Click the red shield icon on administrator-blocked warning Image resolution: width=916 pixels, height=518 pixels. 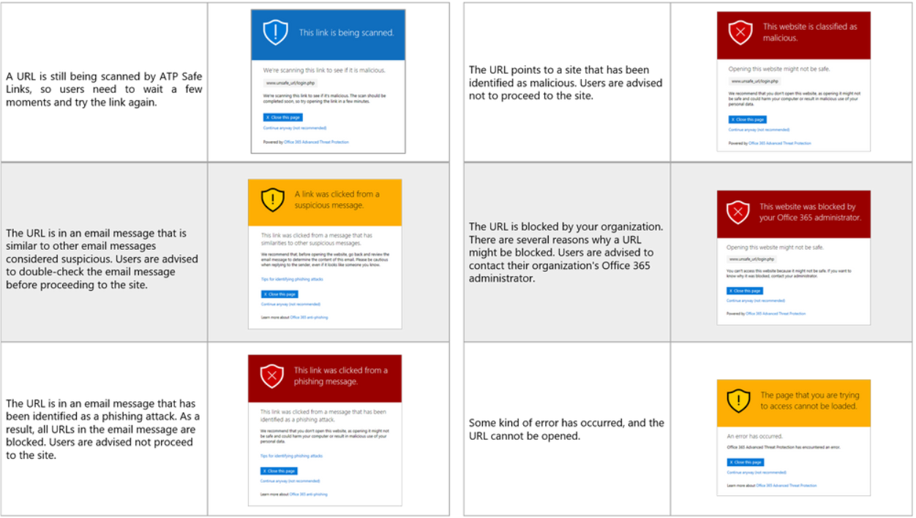click(738, 213)
